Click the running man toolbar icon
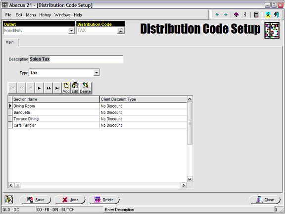 268,14
